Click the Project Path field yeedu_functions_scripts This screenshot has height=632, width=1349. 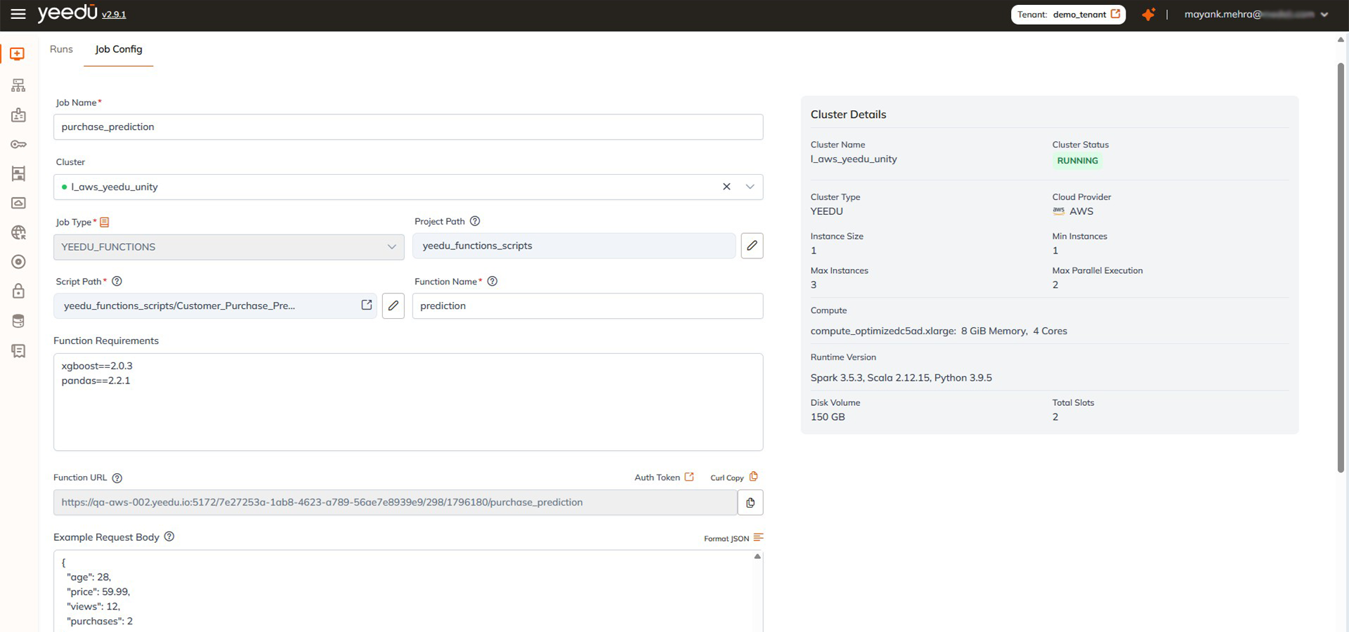click(x=574, y=246)
